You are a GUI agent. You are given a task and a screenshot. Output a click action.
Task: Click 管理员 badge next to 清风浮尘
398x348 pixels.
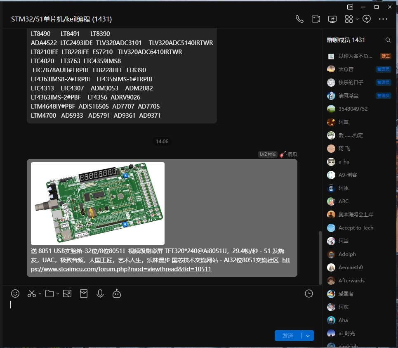click(383, 95)
